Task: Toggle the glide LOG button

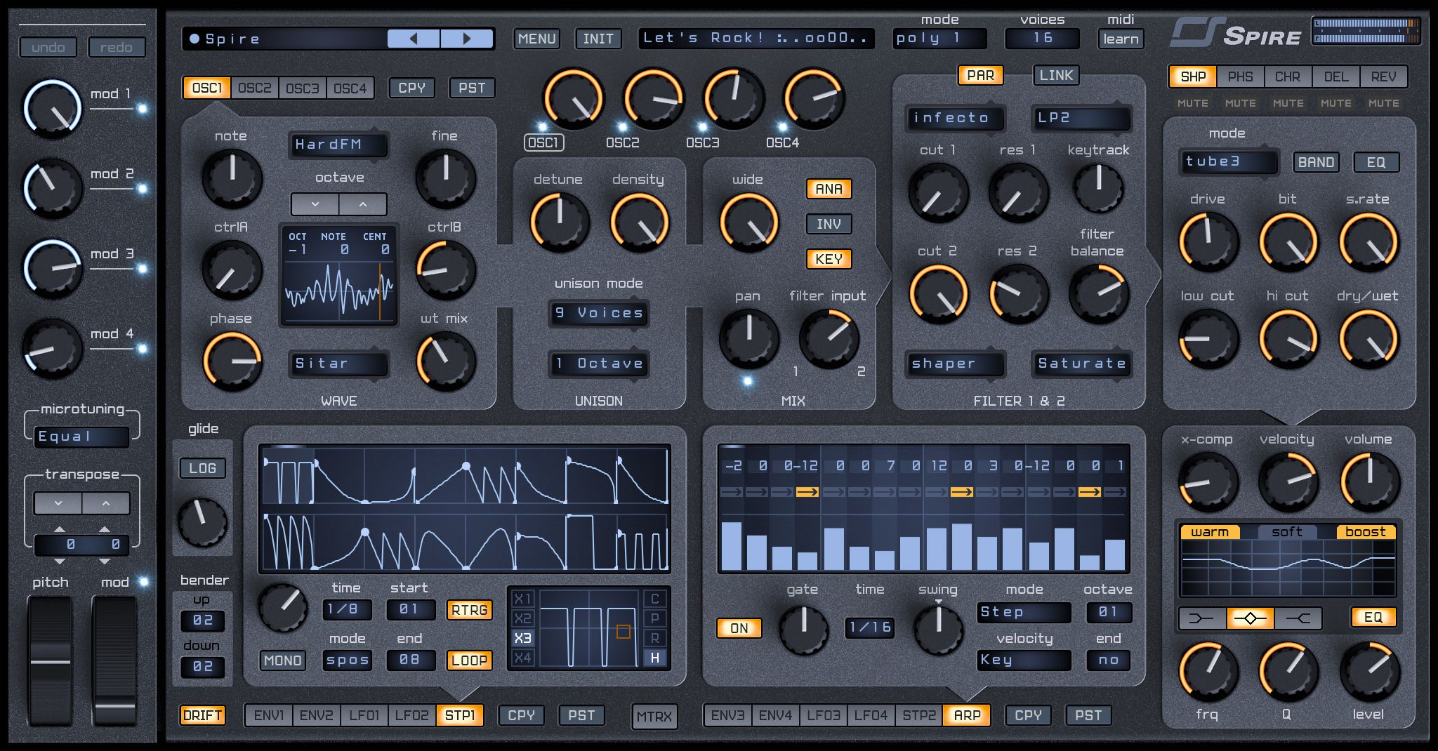Action: click(x=202, y=468)
